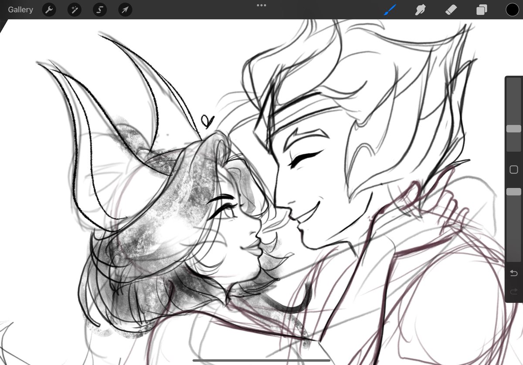Image resolution: width=523 pixels, height=365 pixels.
Task: Adjust the brush opacity slider
Action: [x=513, y=192]
